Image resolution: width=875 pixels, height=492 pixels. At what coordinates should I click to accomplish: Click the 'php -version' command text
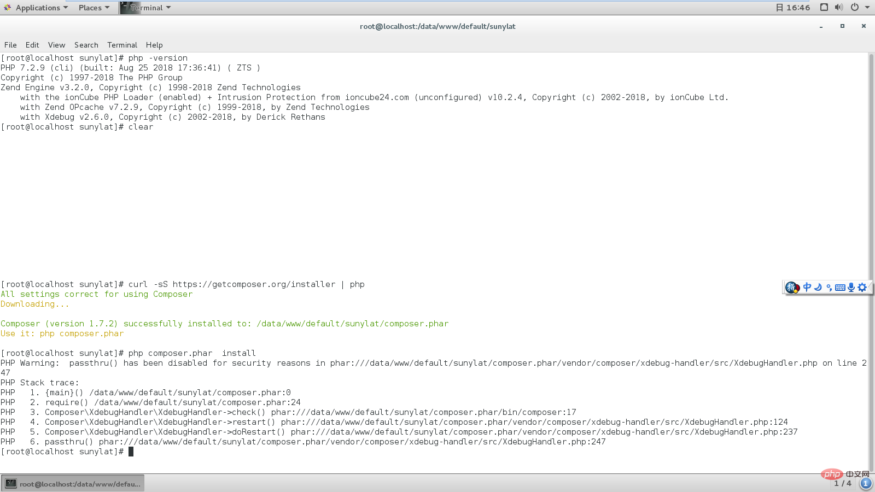point(158,58)
